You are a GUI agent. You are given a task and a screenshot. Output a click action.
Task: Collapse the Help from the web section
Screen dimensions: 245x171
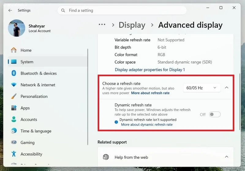pos(227,157)
